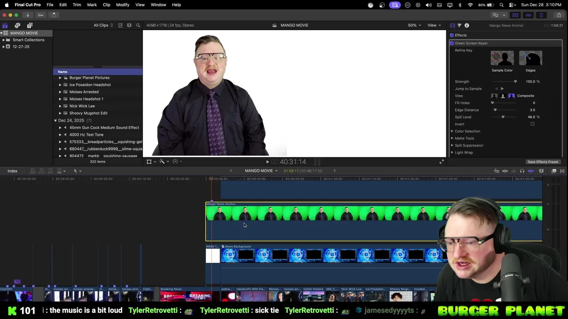This screenshot has height=319, width=568.
Task: Open timeline clip appearance filmstrip button
Action: (x=541, y=171)
